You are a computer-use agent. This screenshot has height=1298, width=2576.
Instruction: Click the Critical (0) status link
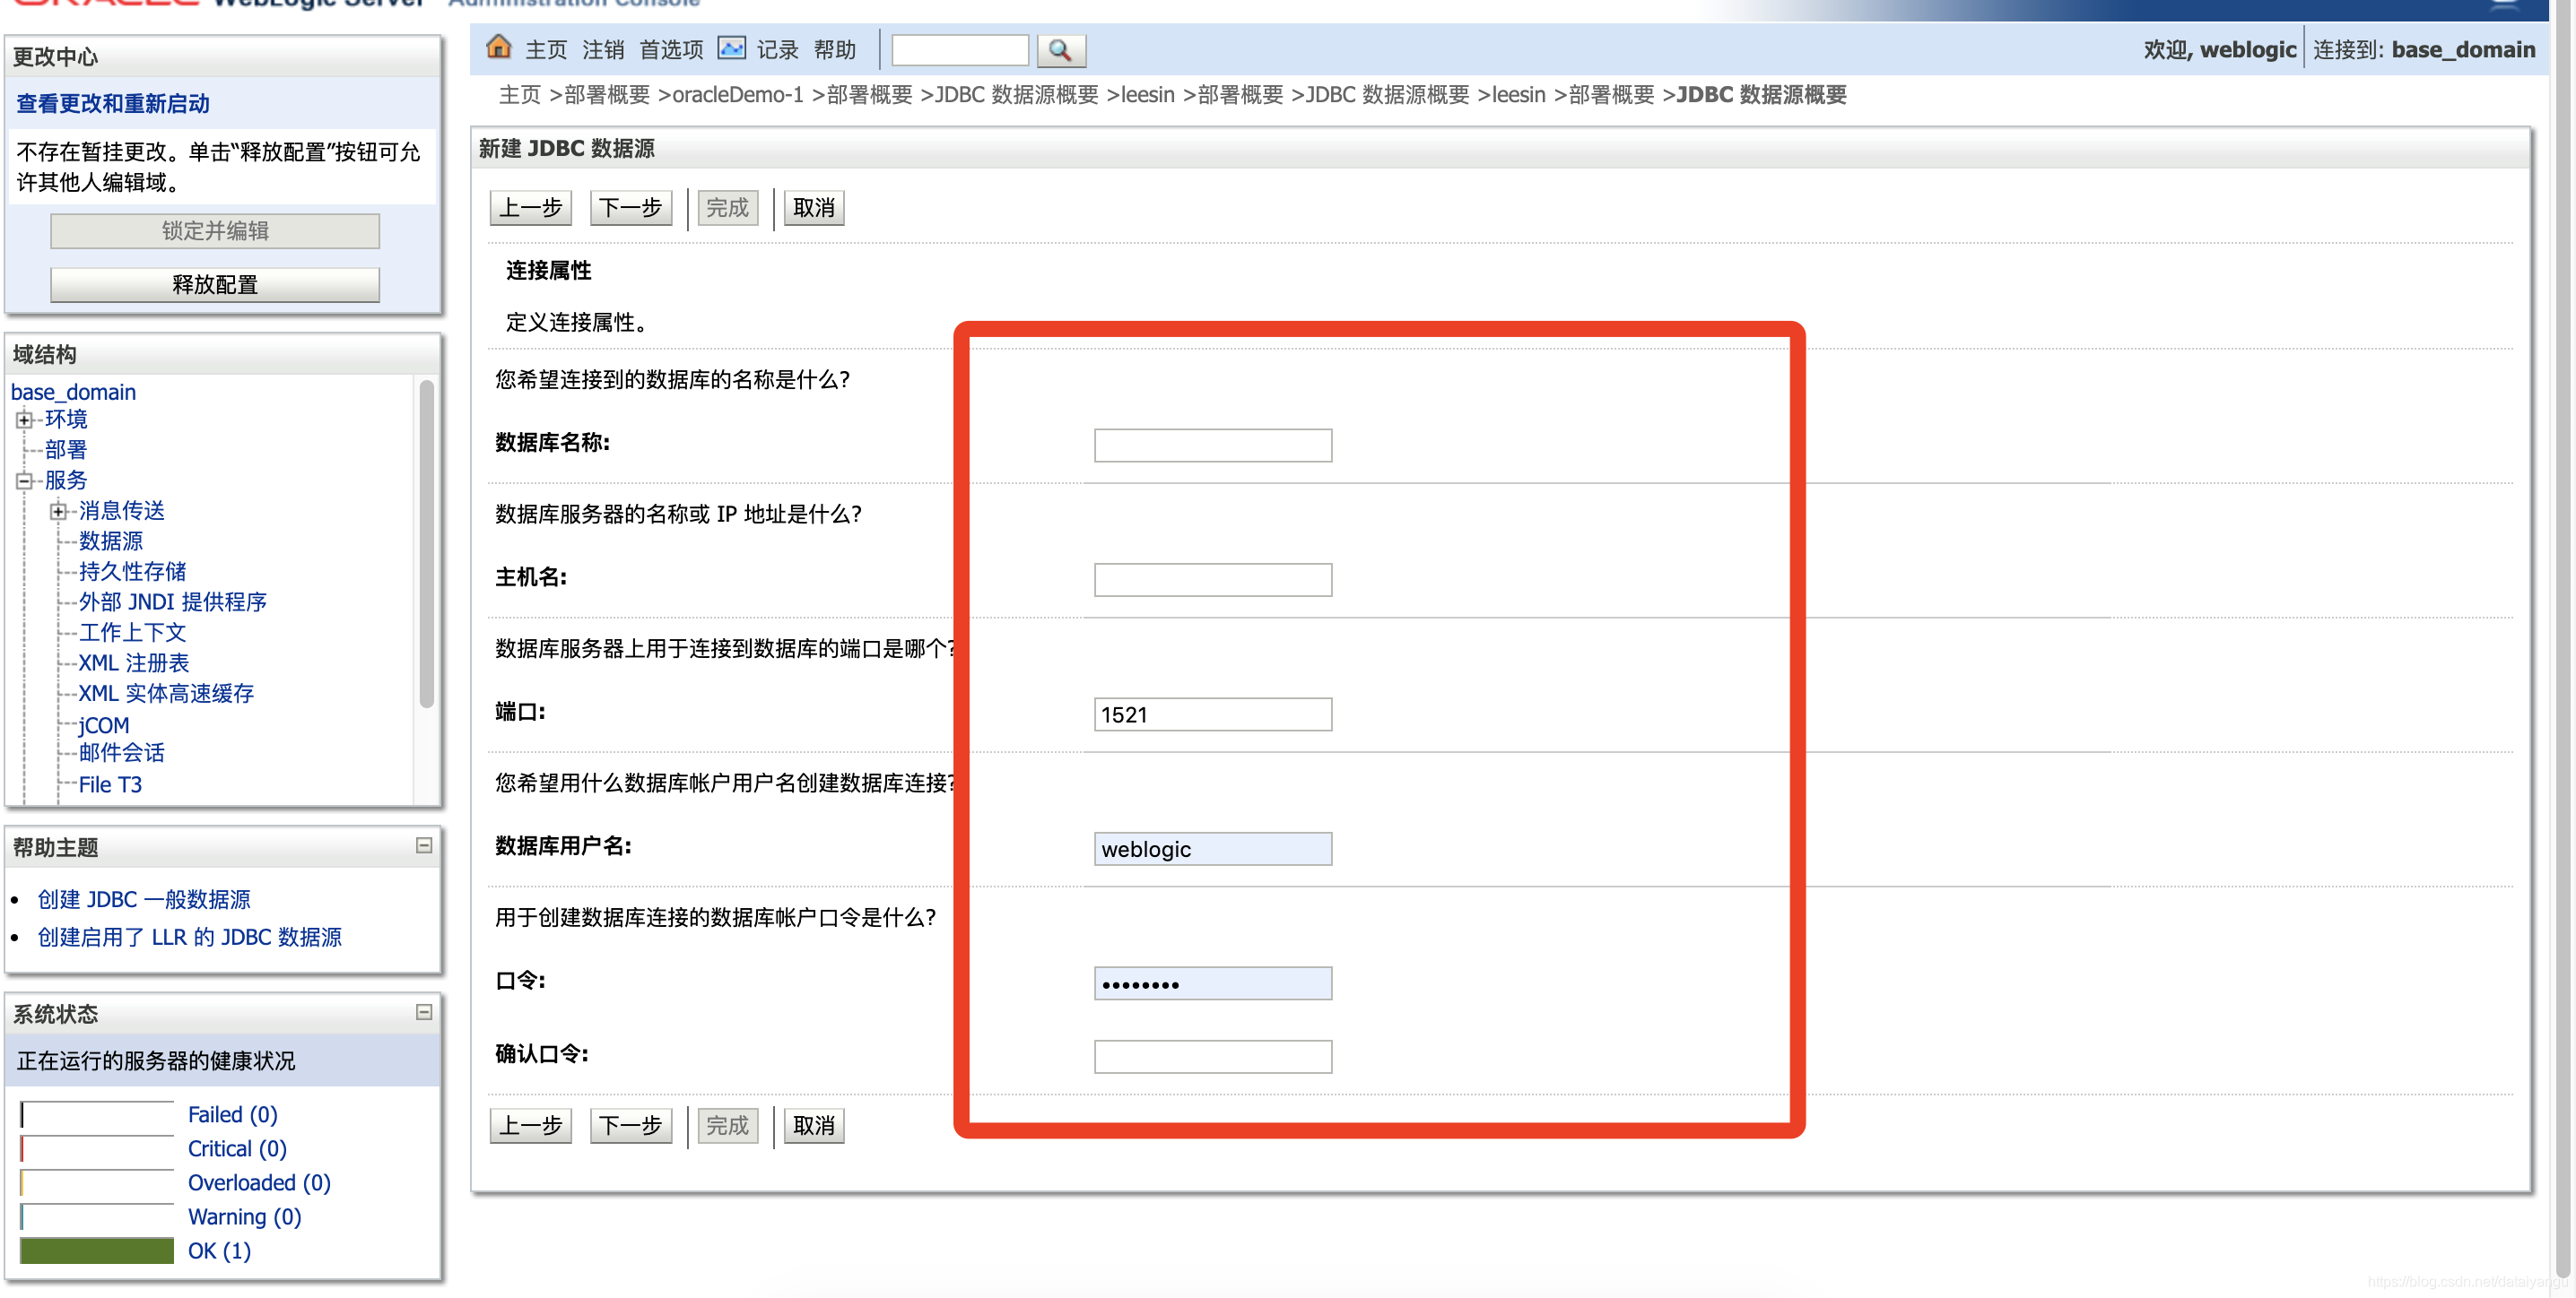coord(237,1149)
